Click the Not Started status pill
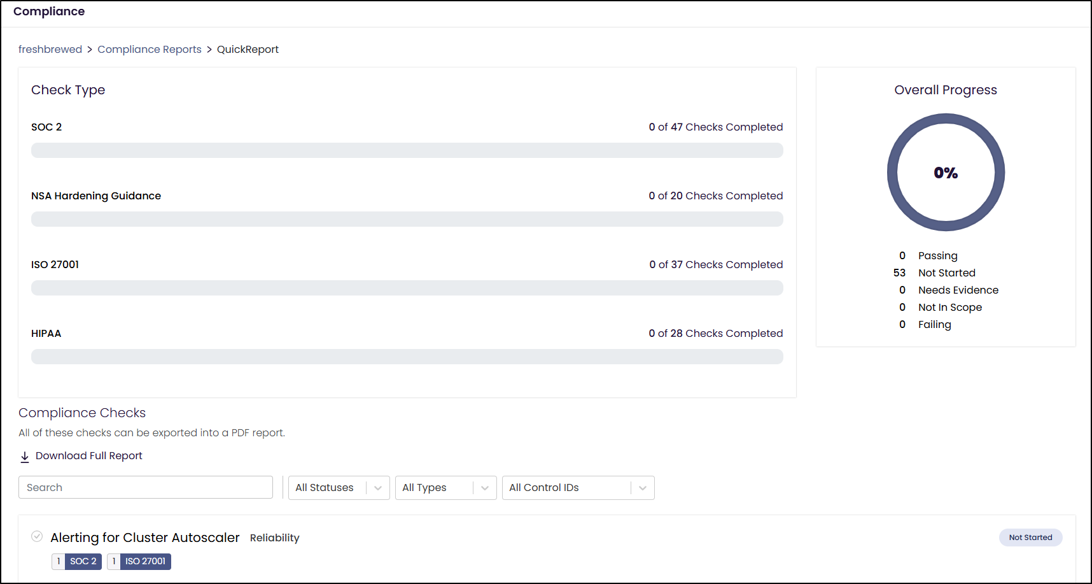The width and height of the screenshot is (1092, 584). (x=1030, y=538)
